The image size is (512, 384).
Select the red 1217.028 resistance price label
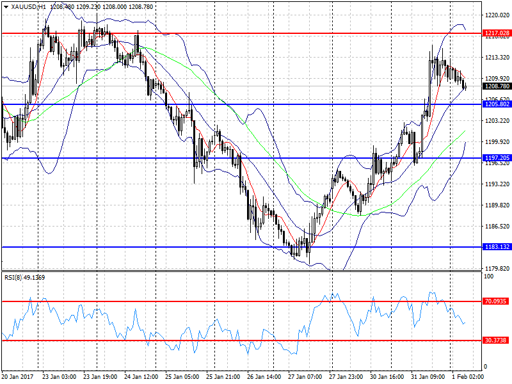point(497,33)
